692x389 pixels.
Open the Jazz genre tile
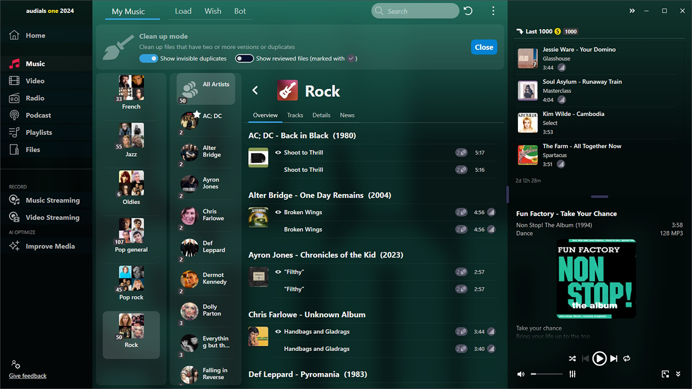tap(131, 140)
